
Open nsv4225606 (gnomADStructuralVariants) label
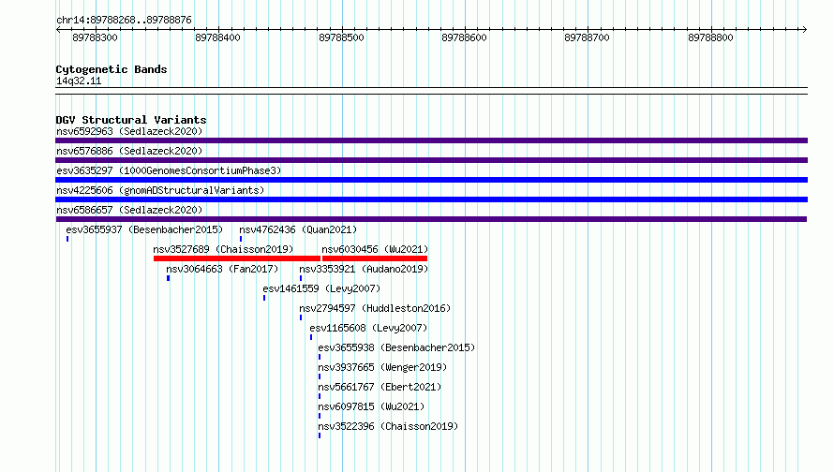(160, 190)
